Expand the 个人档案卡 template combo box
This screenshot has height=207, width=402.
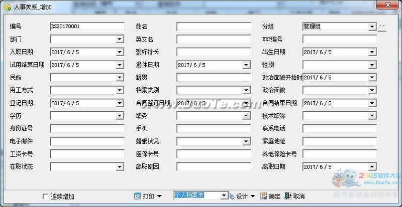pyautogui.click(x=224, y=195)
